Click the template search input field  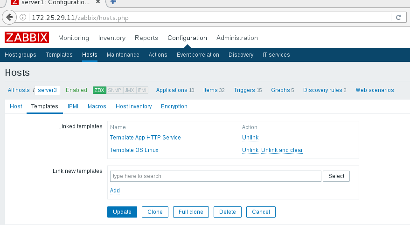[215, 176]
